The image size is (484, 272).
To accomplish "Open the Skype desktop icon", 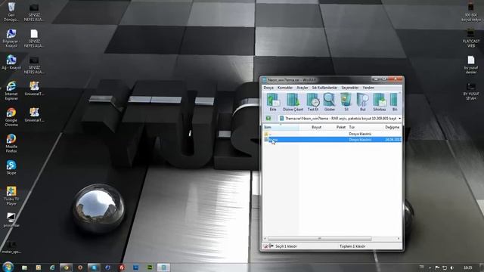I will [11, 168].
